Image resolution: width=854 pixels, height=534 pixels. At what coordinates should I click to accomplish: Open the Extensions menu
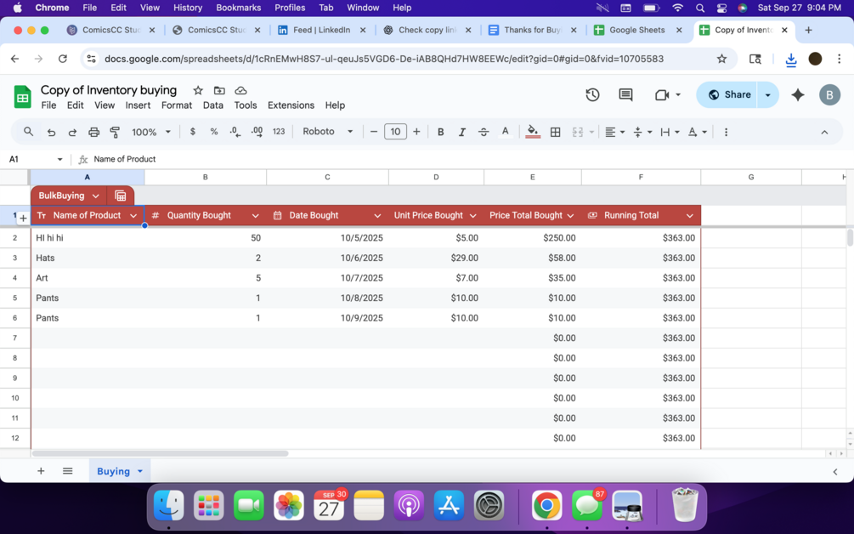[291, 105]
